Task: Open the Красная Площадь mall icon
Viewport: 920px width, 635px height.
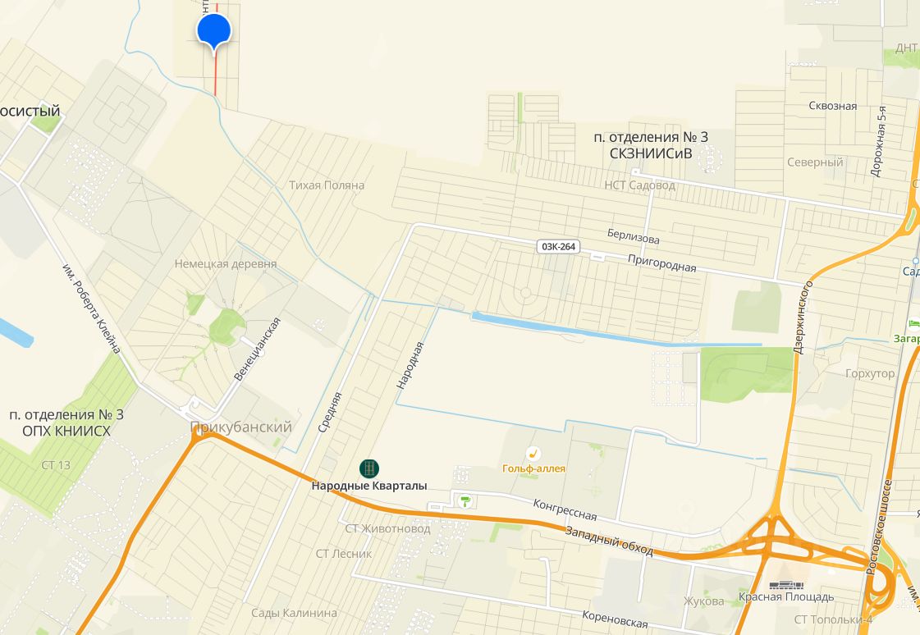Action: pos(785,585)
